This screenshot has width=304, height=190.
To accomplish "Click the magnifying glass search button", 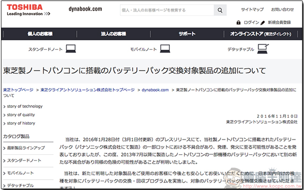I will (x=220, y=10).
